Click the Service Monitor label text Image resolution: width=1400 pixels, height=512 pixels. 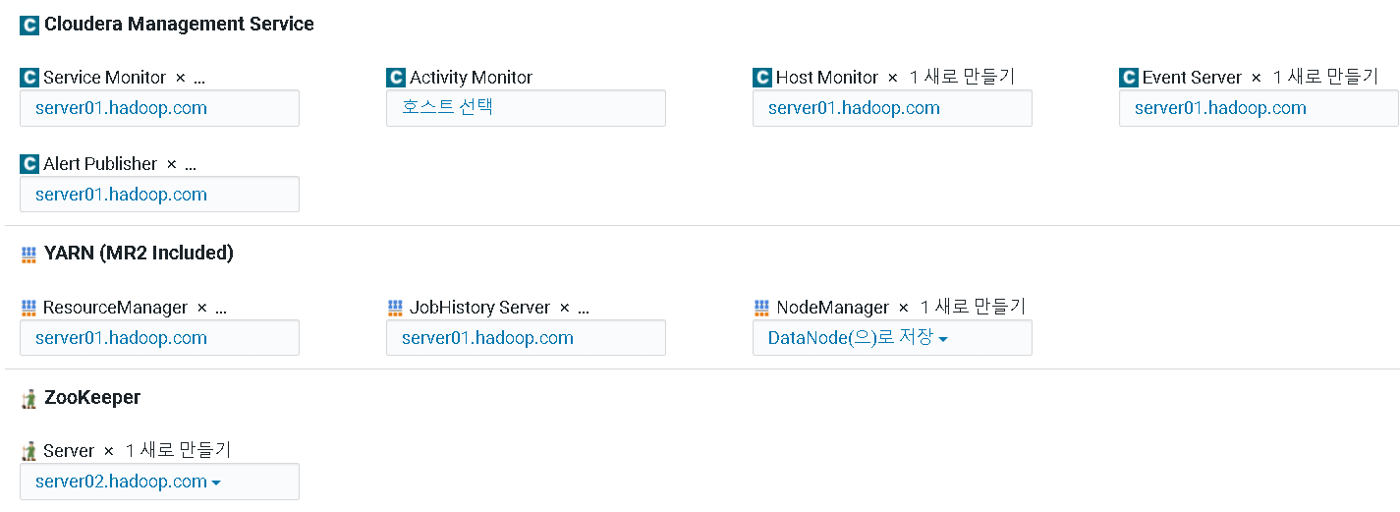tap(105, 78)
